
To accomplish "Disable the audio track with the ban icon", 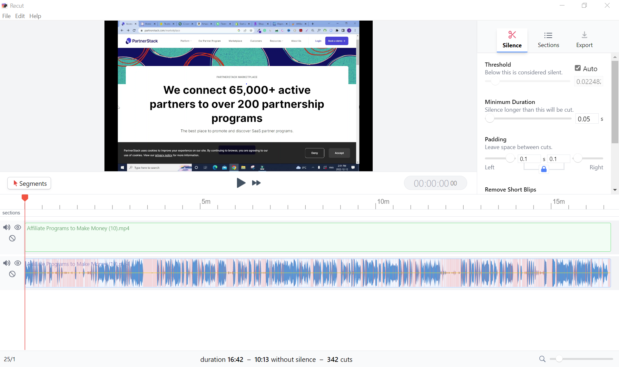I will (12, 274).
